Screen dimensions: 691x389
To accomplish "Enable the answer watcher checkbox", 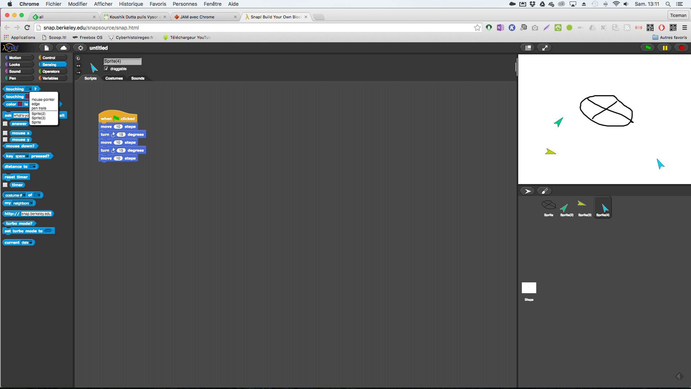I will pos(5,124).
